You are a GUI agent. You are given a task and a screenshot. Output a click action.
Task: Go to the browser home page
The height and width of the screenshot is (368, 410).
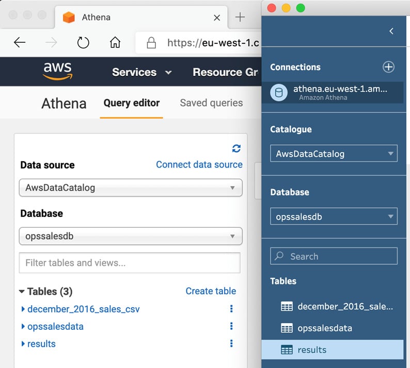[x=115, y=42]
